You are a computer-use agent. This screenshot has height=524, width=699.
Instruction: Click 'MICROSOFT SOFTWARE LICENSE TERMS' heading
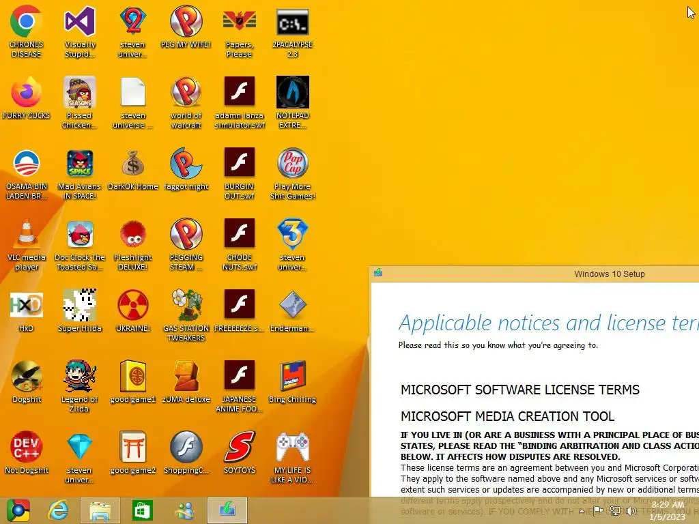(519, 390)
